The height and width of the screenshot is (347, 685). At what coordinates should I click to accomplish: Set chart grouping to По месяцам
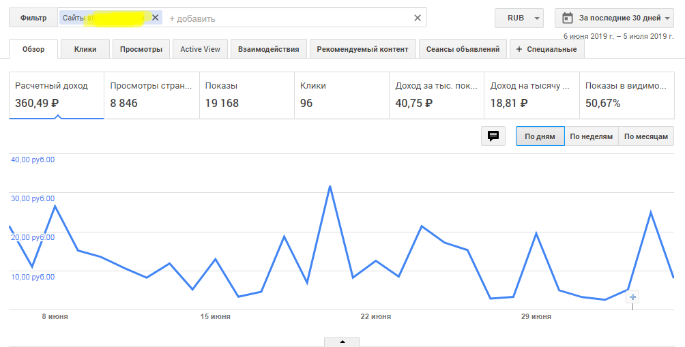pos(646,136)
